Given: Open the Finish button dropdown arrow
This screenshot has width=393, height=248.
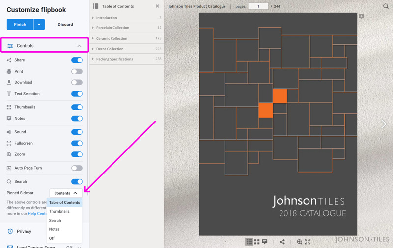Looking at the screenshot, I should 39,25.
